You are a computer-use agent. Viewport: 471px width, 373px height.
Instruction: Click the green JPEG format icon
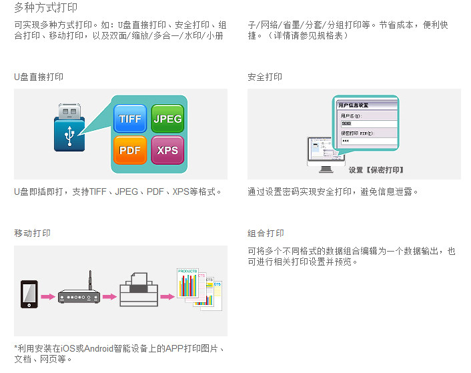[x=167, y=119]
